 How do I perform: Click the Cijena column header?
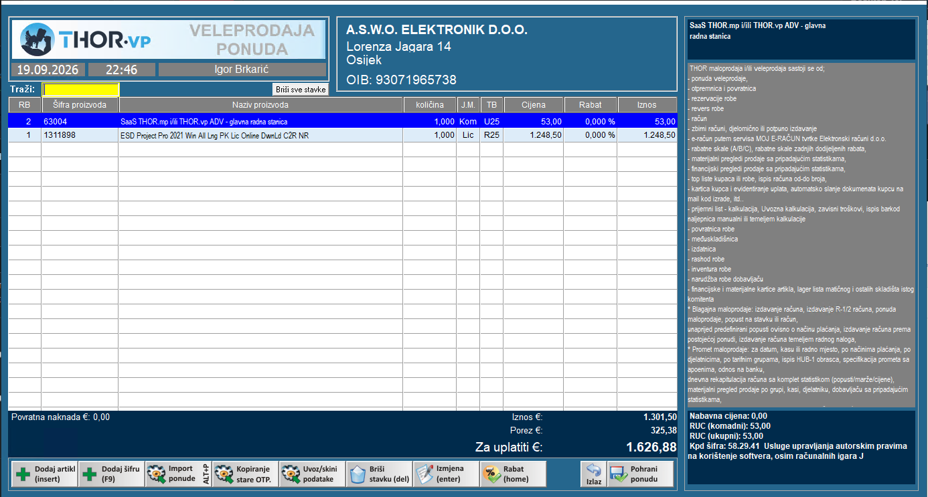pyautogui.click(x=533, y=105)
